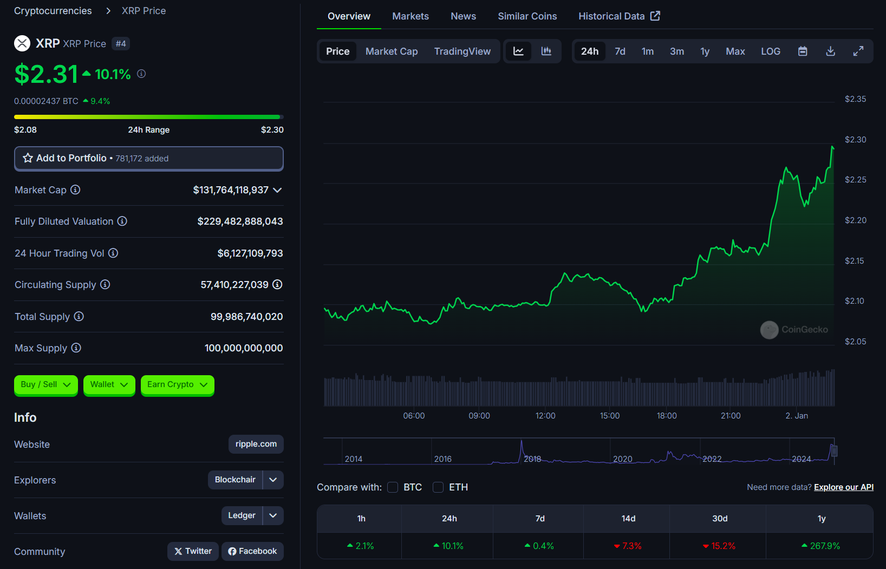Click the 0.00002437 BTC price text

click(46, 101)
